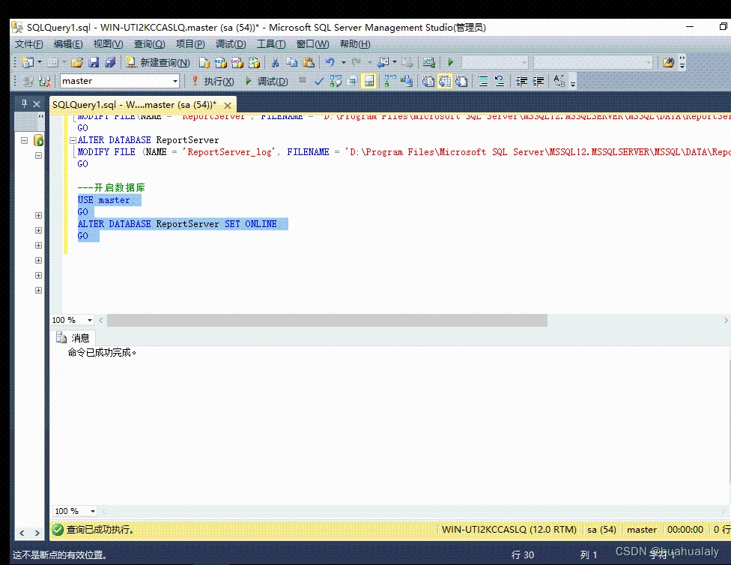Image resolution: width=731 pixels, height=565 pixels.
Task: Click the WIN-UTI2KCCASLQ (12.0 RTM) status entry
Action: [x=509, y=530]
